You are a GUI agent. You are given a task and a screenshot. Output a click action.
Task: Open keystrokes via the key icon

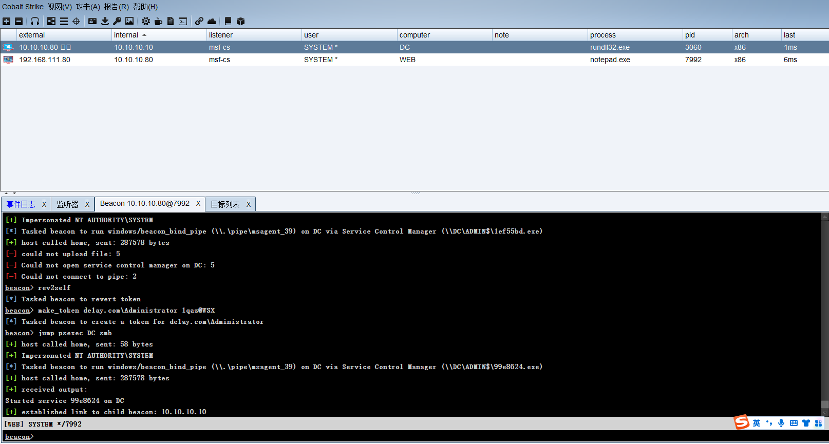[x=117, y=21]
